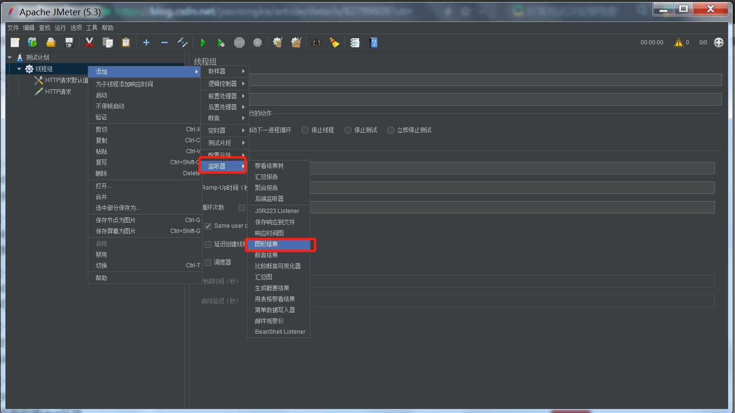Click the Stop test icon
The height and width of the screenshot is (413, 735).
click(239, 43)
